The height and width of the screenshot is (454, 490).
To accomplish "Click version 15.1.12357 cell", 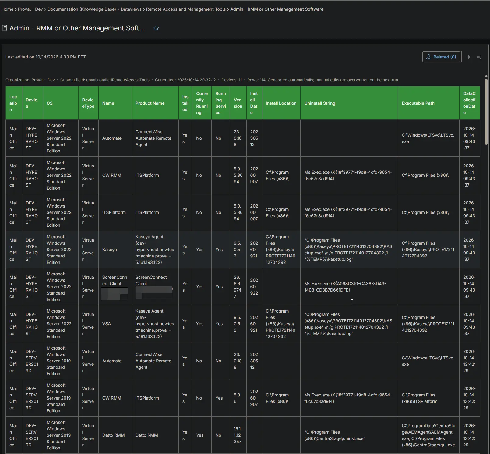I will pyautogui.click(x=238, y=435).
